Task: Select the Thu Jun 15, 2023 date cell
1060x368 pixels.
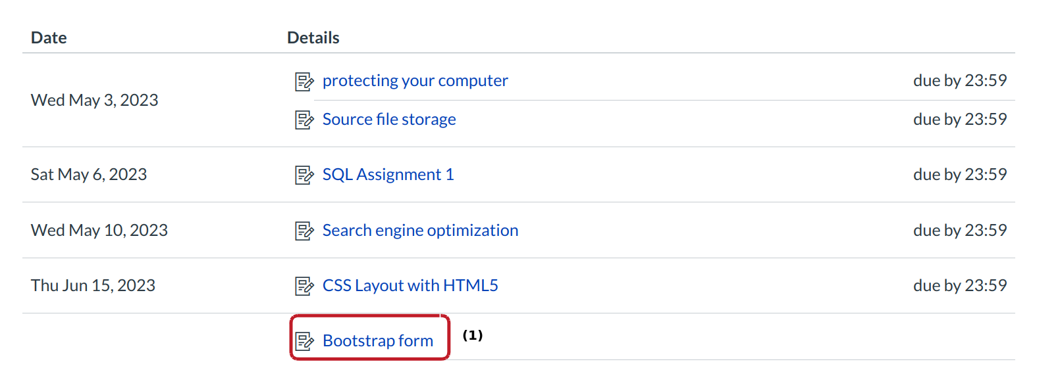Action: tap(93, 286)
